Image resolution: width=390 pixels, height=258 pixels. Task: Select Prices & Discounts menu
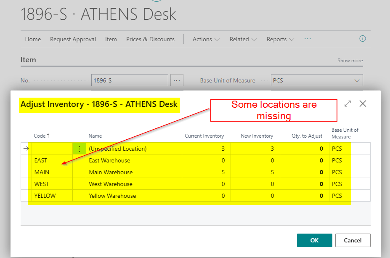150,39
